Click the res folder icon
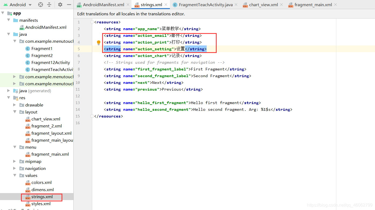375x210 pixels. click(16, 98)
